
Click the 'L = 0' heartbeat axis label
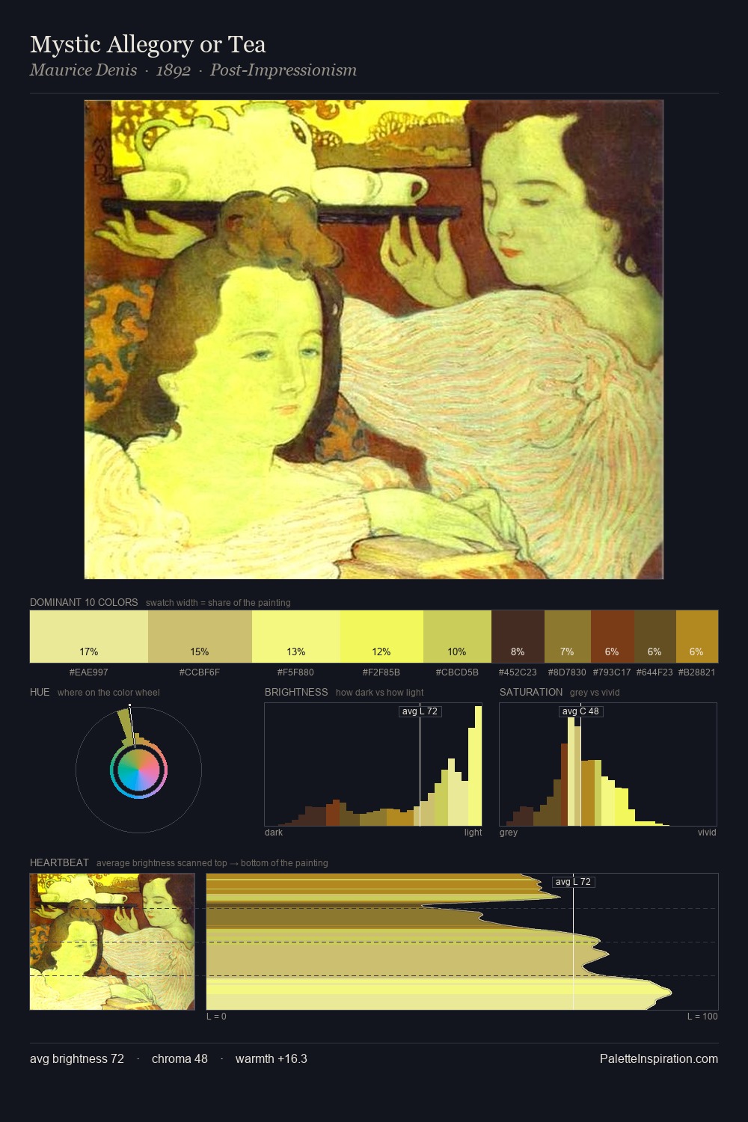point(216,1017)
